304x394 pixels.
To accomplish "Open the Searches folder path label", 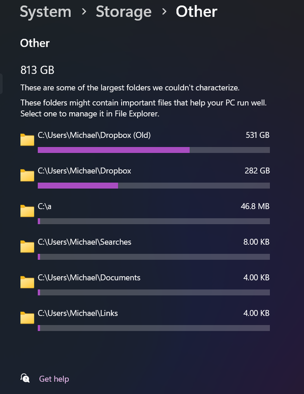I will click(x=84, y=242).
